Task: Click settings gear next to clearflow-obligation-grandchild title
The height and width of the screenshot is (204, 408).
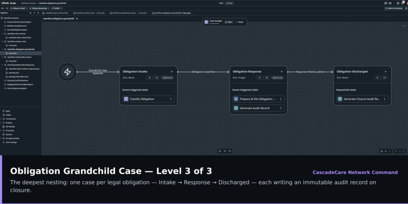Action: point(77,19)
